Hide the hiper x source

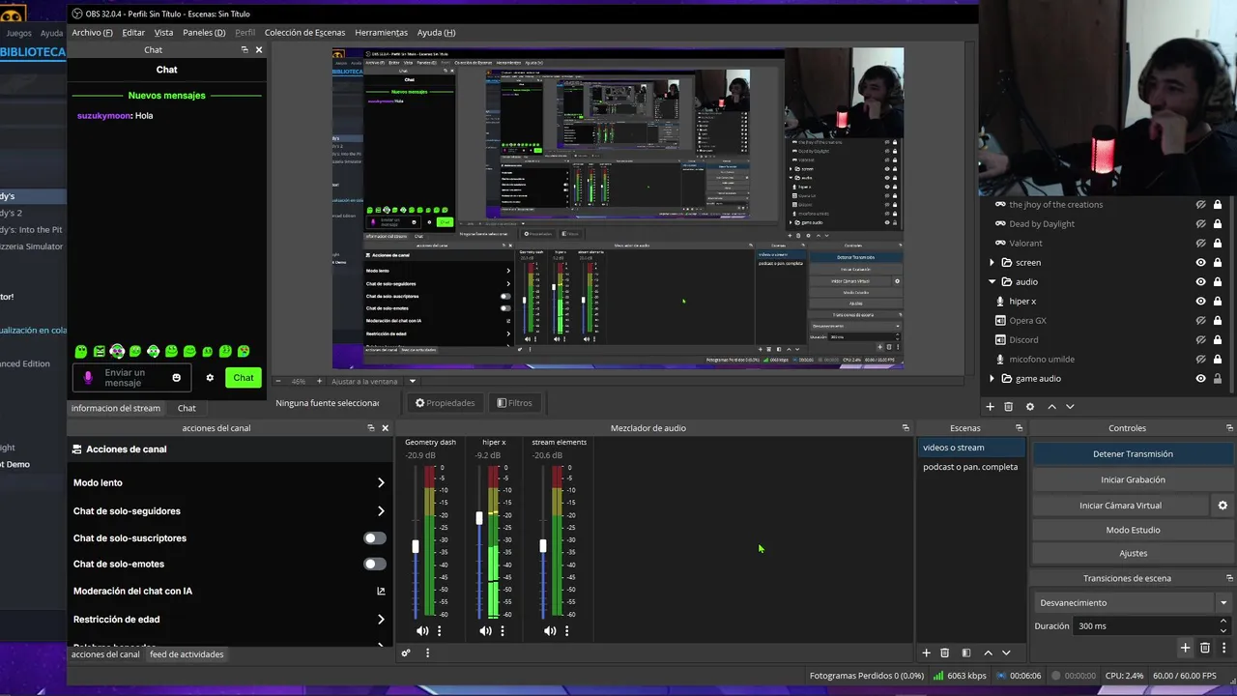(x=1201, y=301)
